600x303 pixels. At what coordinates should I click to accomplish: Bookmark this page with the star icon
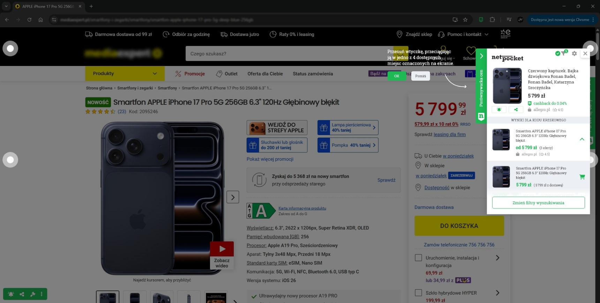(x=465, y=20)
